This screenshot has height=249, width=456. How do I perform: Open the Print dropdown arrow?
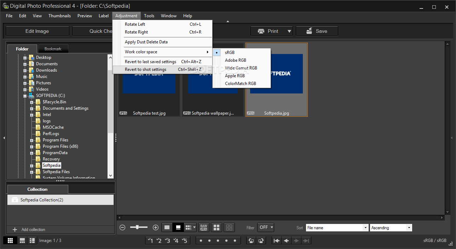click(289, 31)
